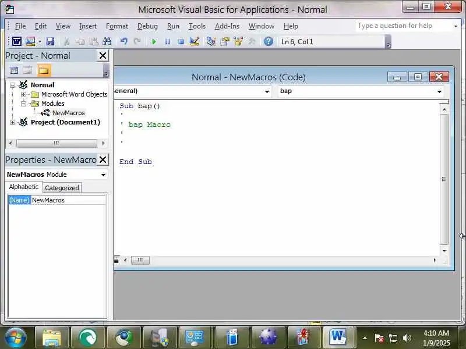The height and width of the screenshot is (349, 466).
Task: Toggle Design Mode icon in the toolbar
Action: 195,41
